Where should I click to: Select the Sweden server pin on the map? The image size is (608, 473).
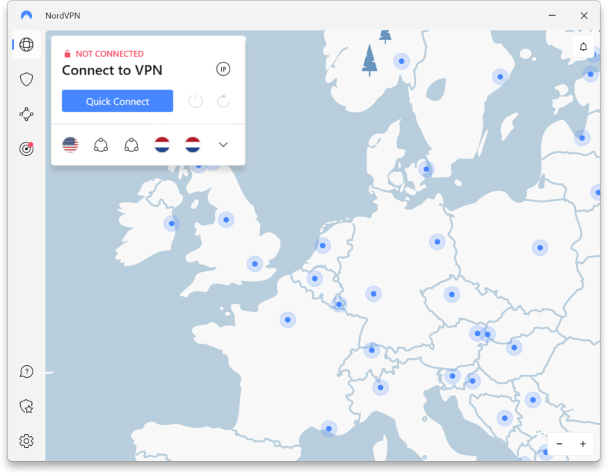[x=500, y=77]
